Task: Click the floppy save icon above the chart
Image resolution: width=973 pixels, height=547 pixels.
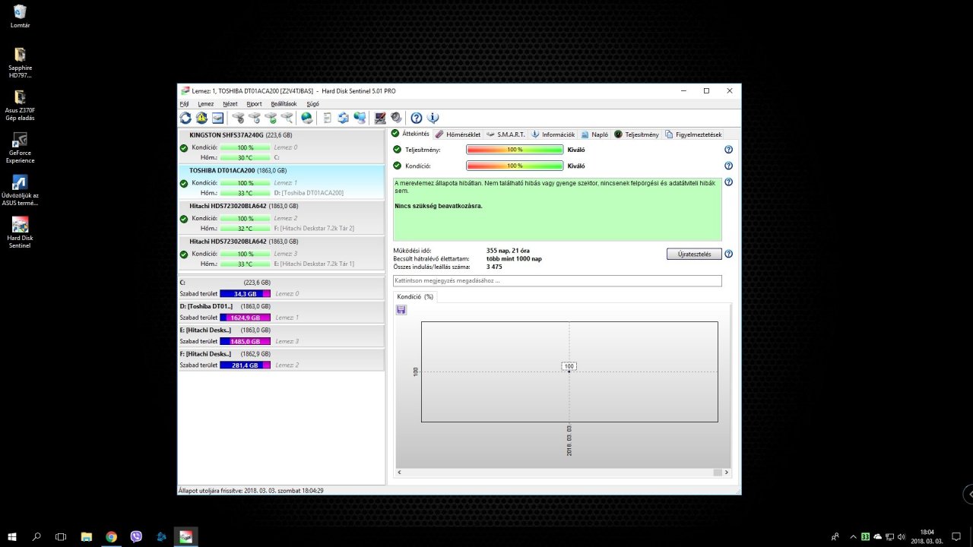Action: [401, 309]
